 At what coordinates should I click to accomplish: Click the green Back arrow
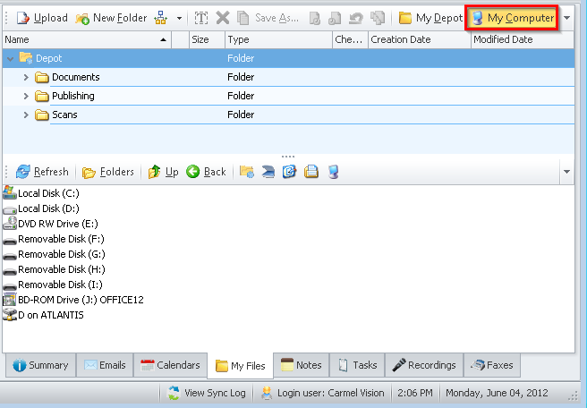(206, 172)
